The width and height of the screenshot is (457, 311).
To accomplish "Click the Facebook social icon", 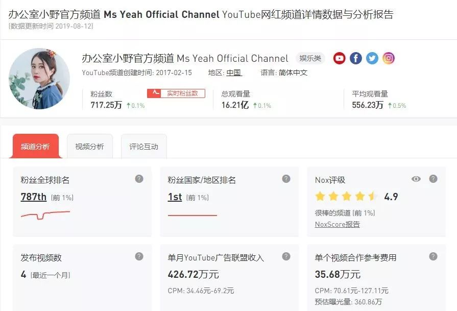I will coord(355,58).
